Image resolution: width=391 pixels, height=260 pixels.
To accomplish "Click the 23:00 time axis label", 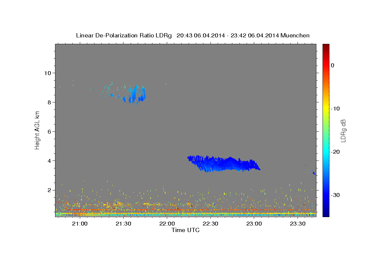I will 254,224.
